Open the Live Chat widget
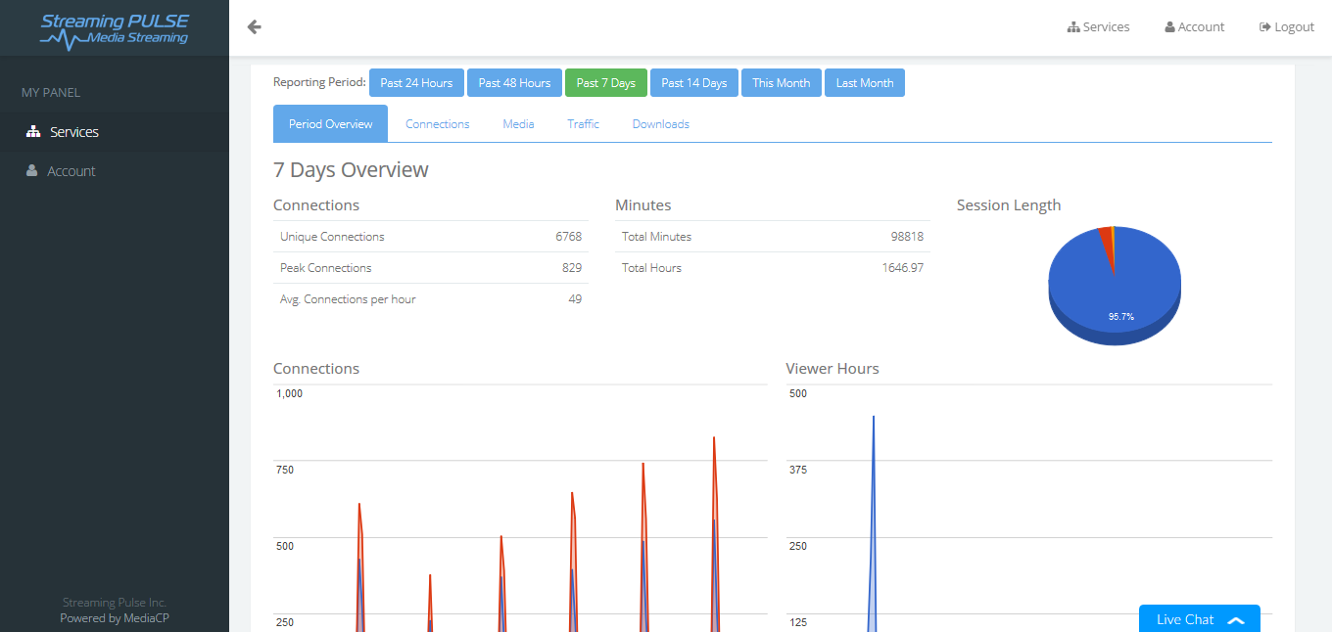 1199,618
